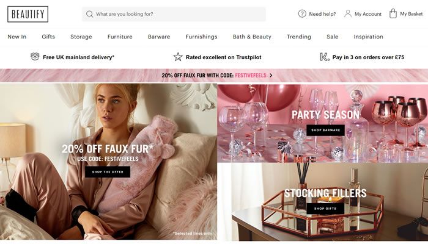Click the Beautify logo
This screenshot has width=428, height=244.
pyautogui.click(x=28, y=14)
